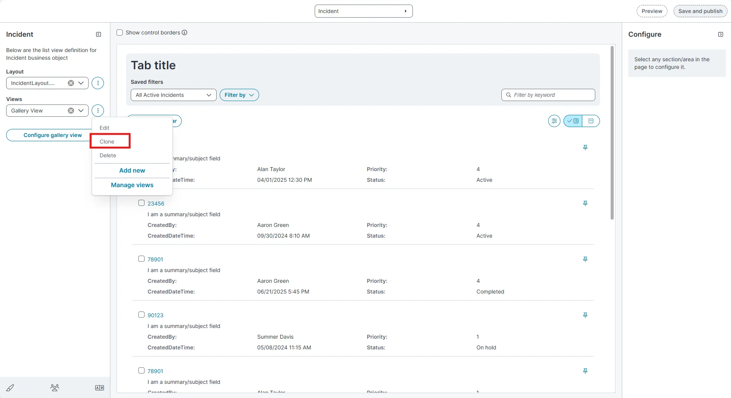The width and height of the screenshot is (731, 398).
Task: Open list settings sliders icon
Action: click(x=554, y=121)
